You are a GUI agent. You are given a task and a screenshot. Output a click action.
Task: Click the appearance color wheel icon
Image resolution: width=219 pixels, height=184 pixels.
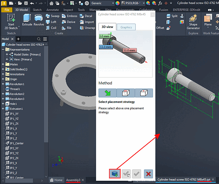[x=117, y=3]
